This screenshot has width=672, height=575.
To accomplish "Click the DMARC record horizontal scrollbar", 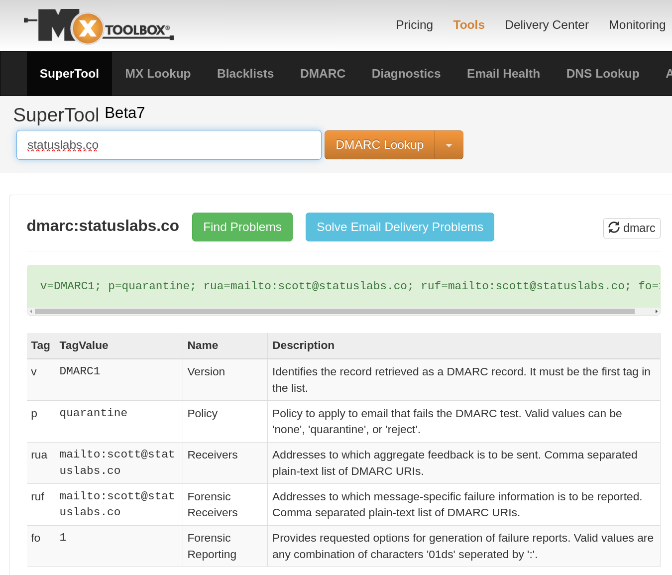I will [335, 311].
